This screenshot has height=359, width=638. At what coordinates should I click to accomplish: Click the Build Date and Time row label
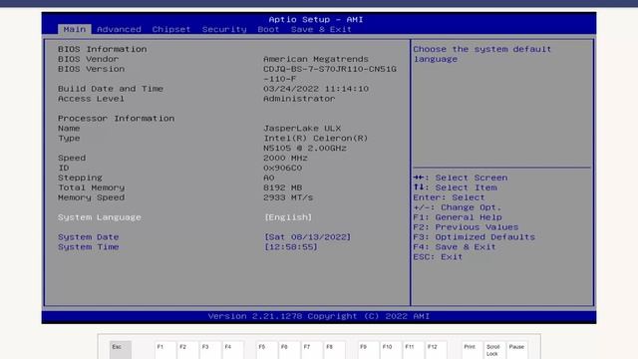(x=111, y=89)
